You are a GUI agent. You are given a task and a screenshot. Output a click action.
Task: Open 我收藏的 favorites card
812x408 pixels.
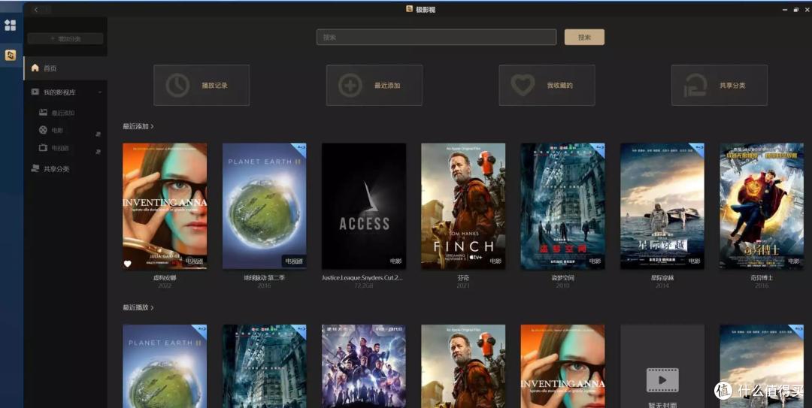point(547,86)
